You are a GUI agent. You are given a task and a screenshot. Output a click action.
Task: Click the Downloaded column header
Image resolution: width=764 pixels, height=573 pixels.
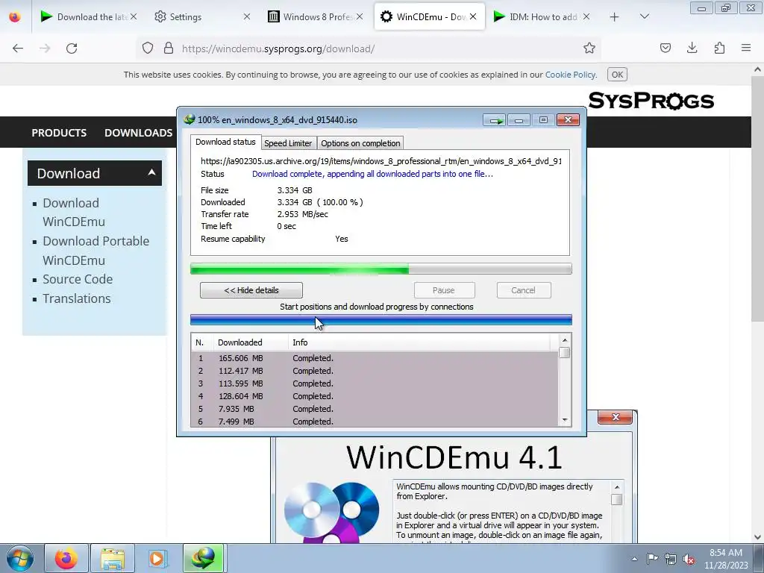tap(251, 342)
